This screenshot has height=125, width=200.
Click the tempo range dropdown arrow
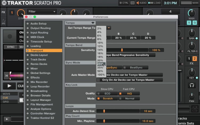click(109, 28)
